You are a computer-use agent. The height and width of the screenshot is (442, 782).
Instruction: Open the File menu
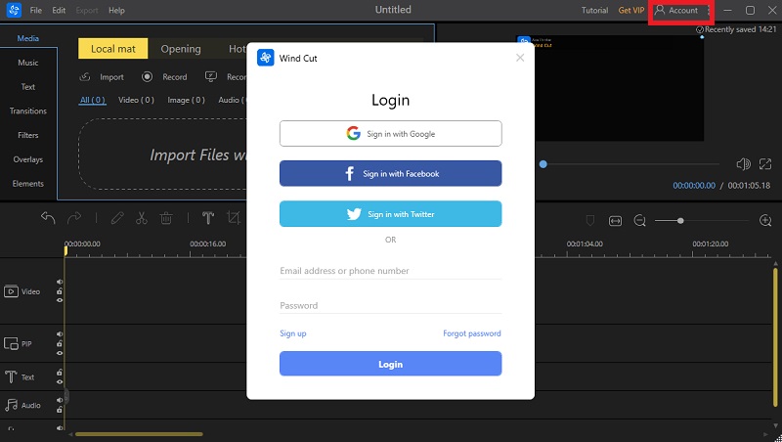coord(35,11)
